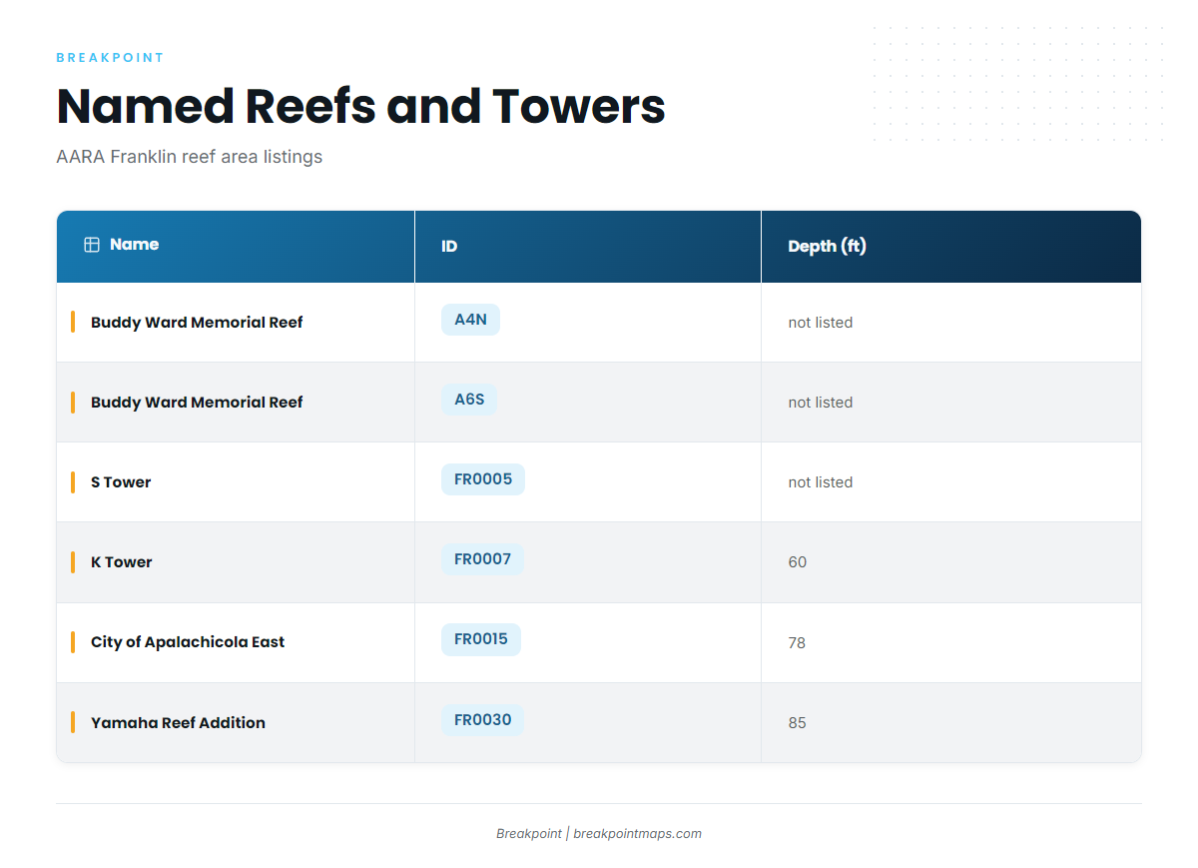Viewport: 1198px width, 868px height.
Task: Click 'not listed' depth in A4N row
Action: (x=821, y=323)
